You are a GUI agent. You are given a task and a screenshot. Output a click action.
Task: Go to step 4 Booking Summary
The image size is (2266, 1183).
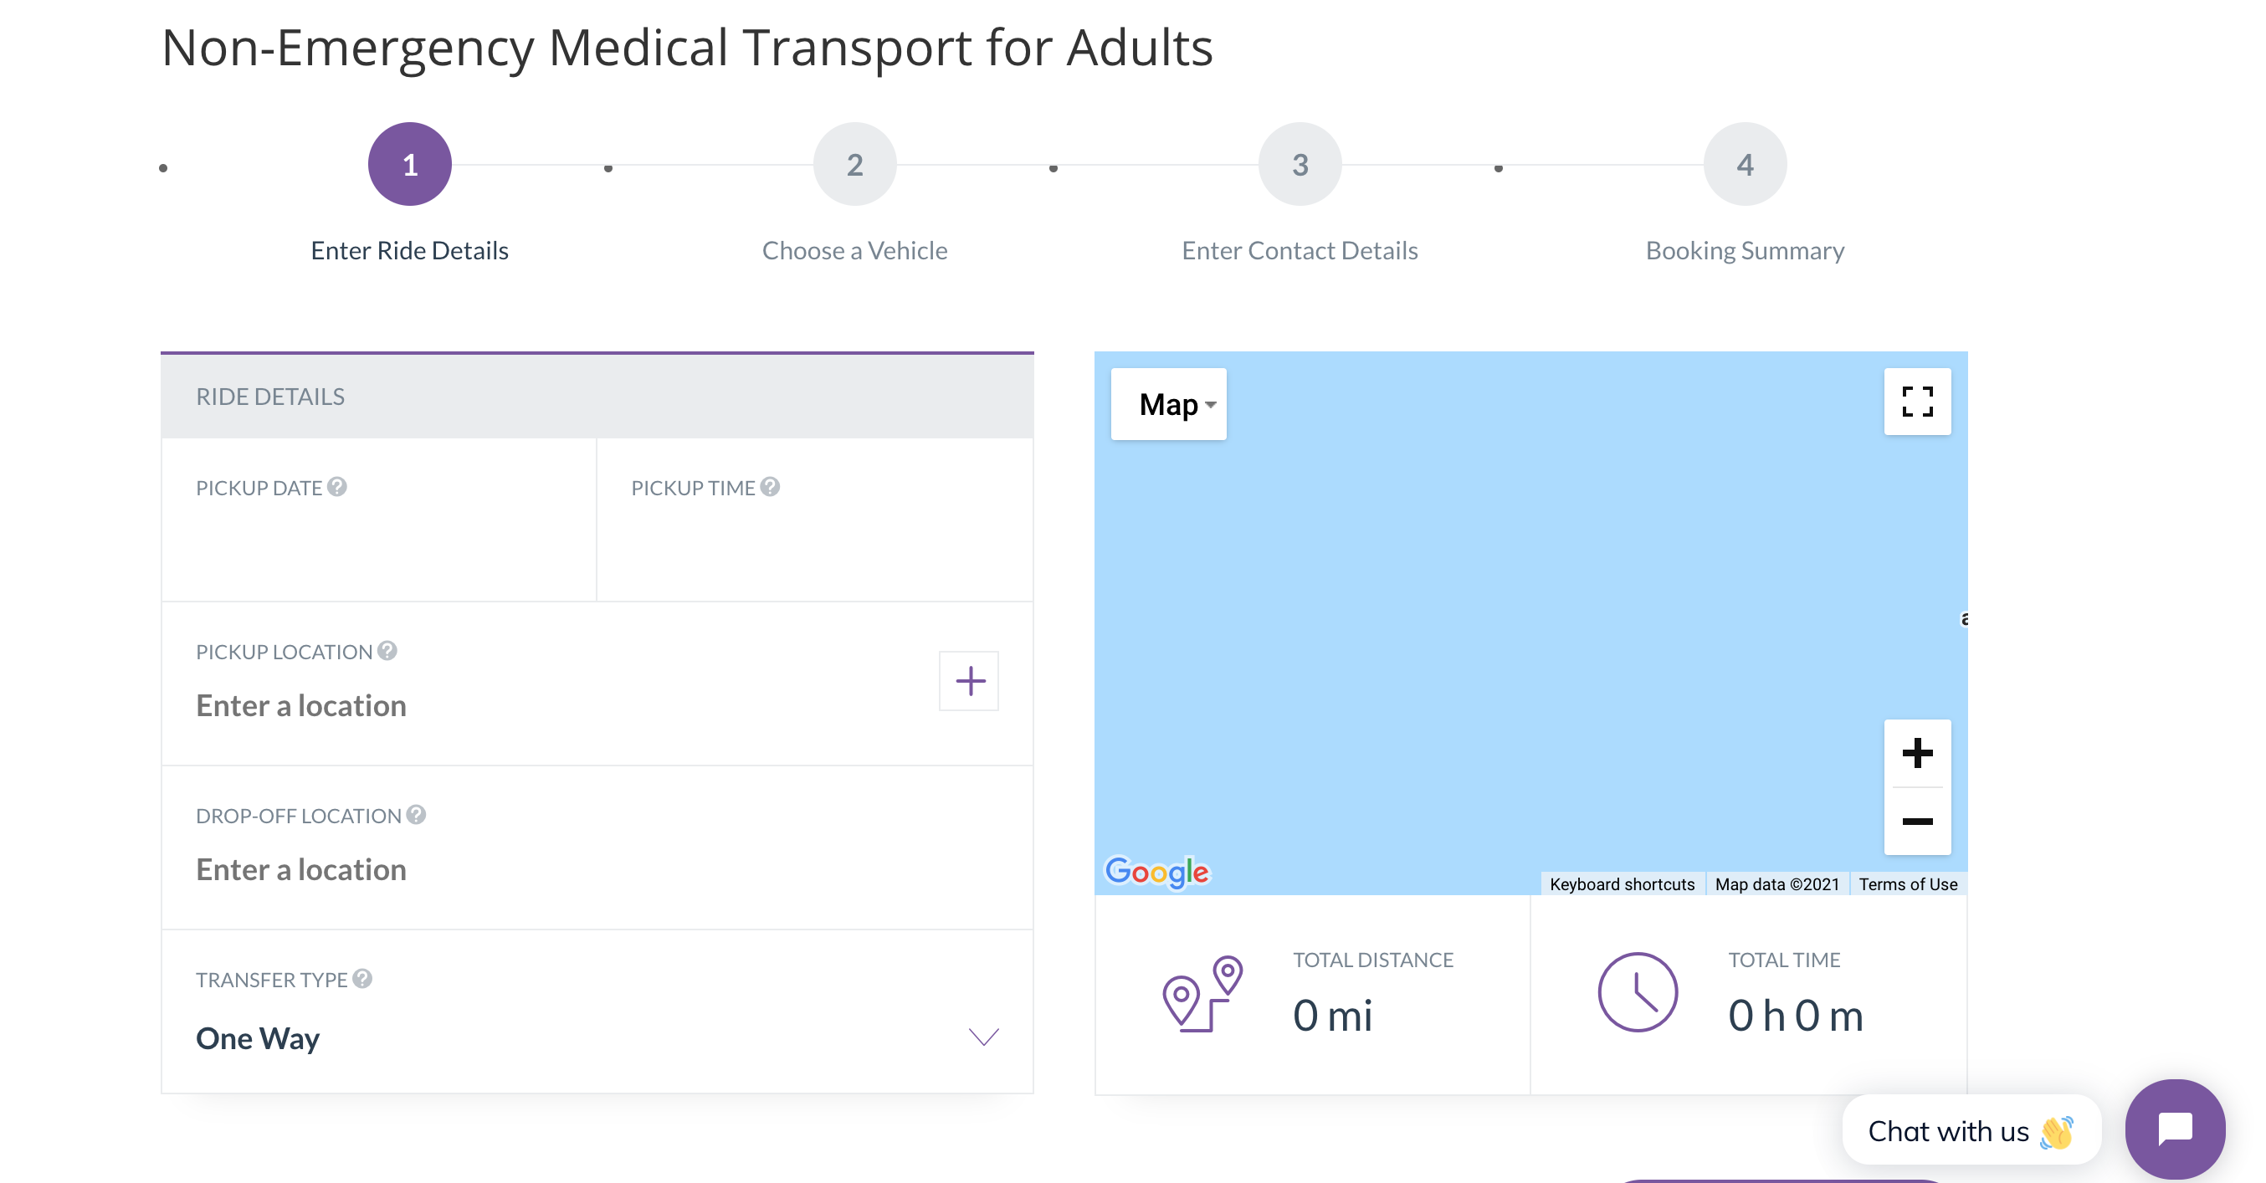(1745, 165)
